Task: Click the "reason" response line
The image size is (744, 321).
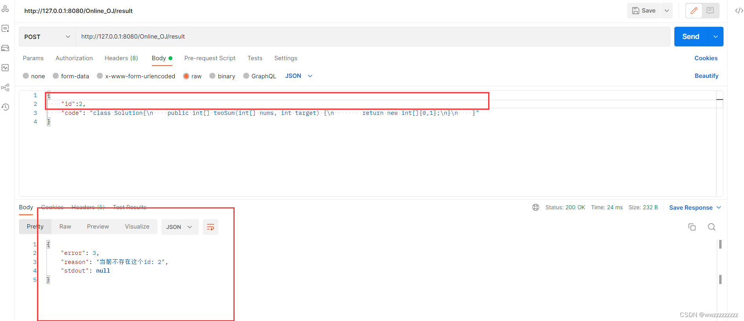Action: pos(115,262)
